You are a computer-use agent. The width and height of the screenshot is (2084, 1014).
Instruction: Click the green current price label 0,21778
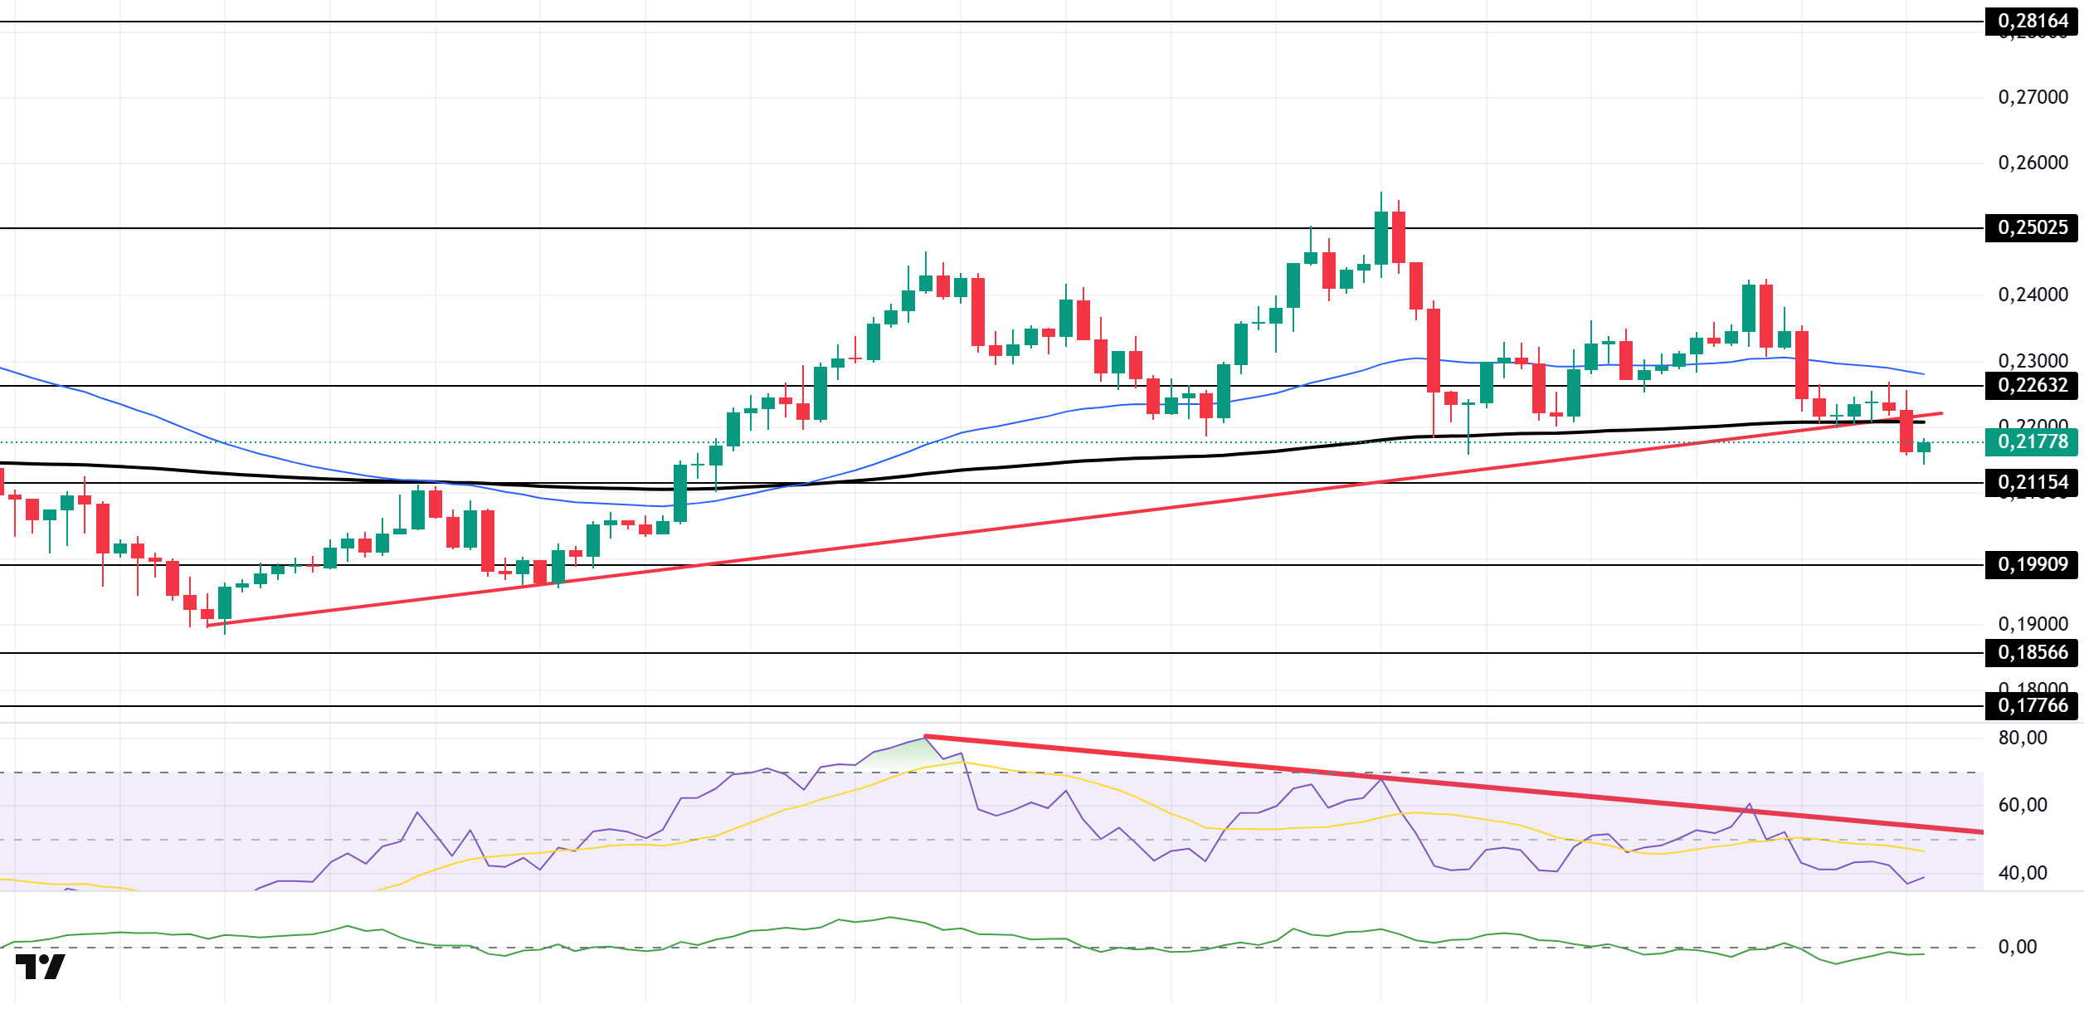click(x=2031, y=441)
